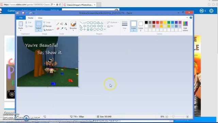The width and height of the screenshot is (218, 123).
Task: Click the Save icon in Paint title bar
Action: 23,13
